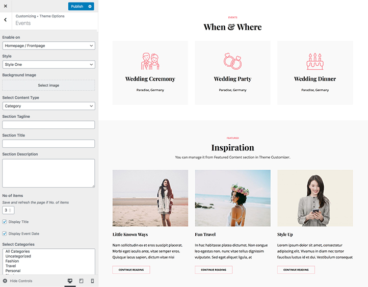The image size is (368, 287).
Task: Open the Select Content Type dropdown
Action: coord(48,106)
